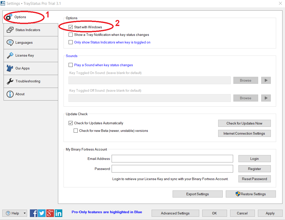Play the Key Toggled Off sound

[266, 98]
